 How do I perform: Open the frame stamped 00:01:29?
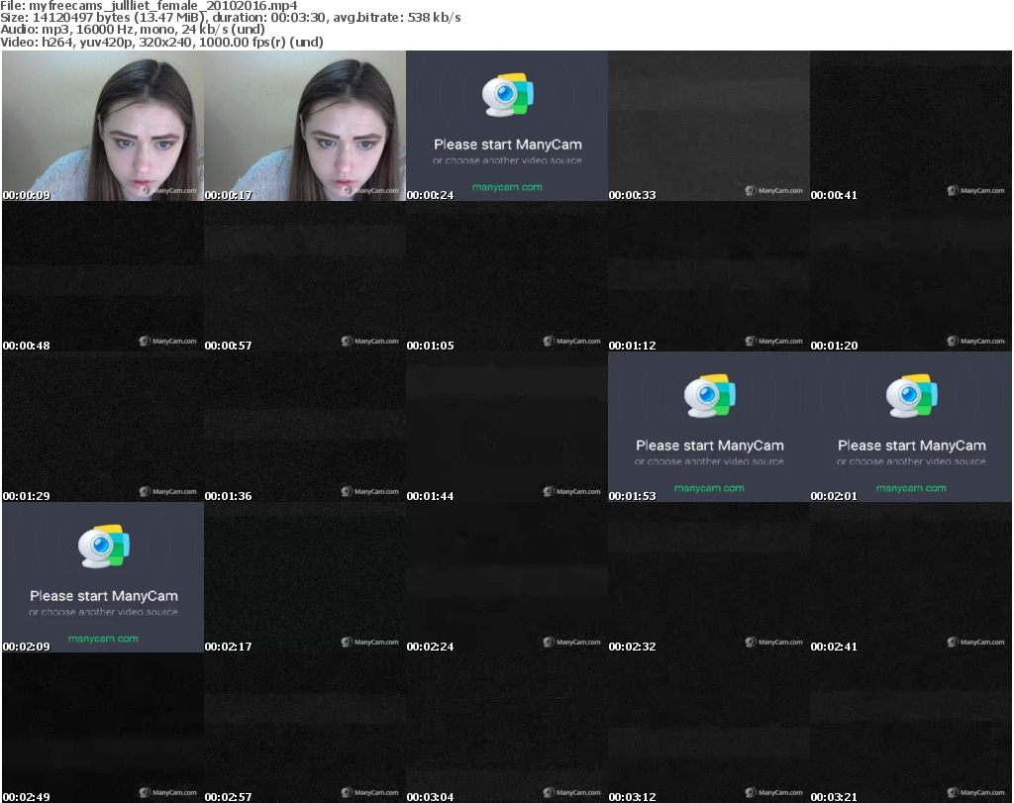[103, 427]
